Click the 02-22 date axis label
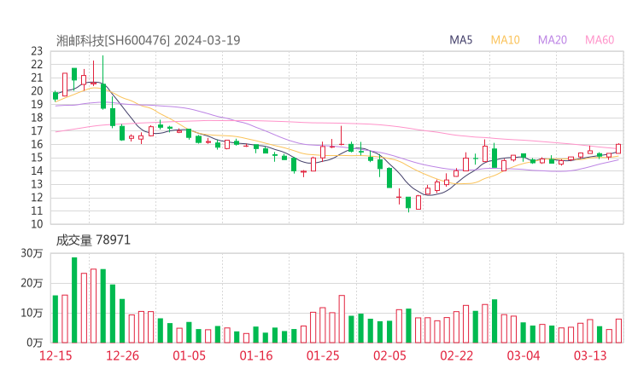Image resolution: width=632 pixels, height=375 pixels. 457,355
